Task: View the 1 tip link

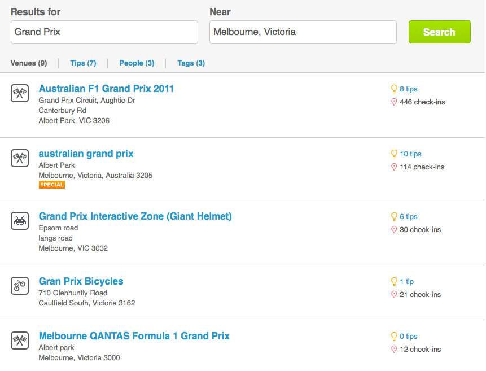Action: coord(406,282)
